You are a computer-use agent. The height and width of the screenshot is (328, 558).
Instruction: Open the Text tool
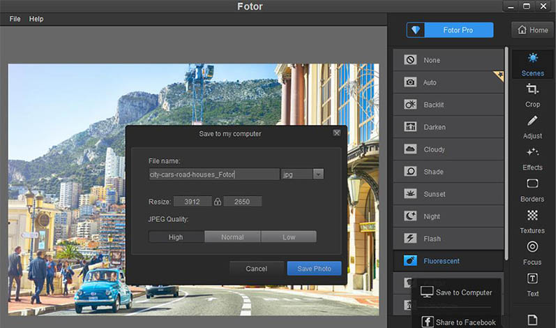tap(532, 283)
